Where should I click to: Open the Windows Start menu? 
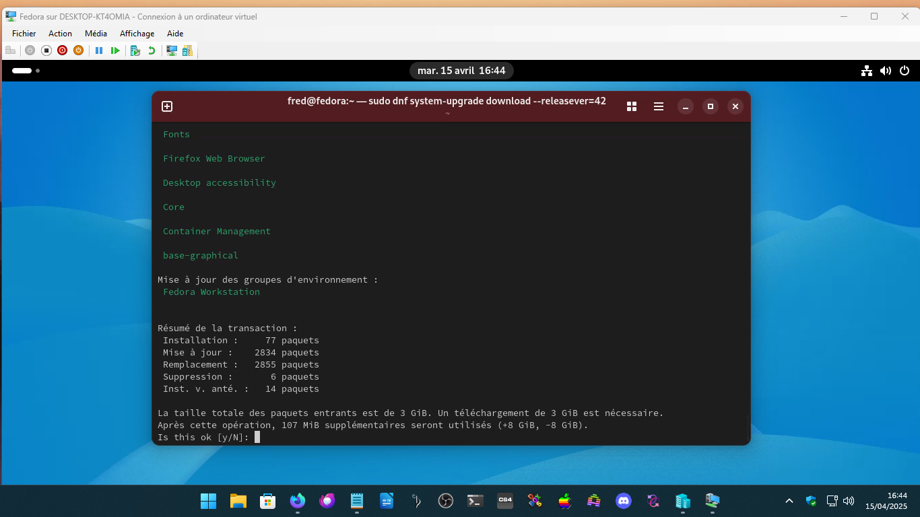coord(208,501)
